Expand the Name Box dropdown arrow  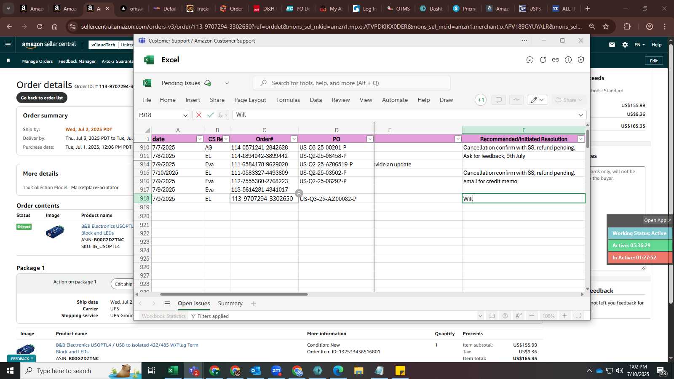point(185,115)
